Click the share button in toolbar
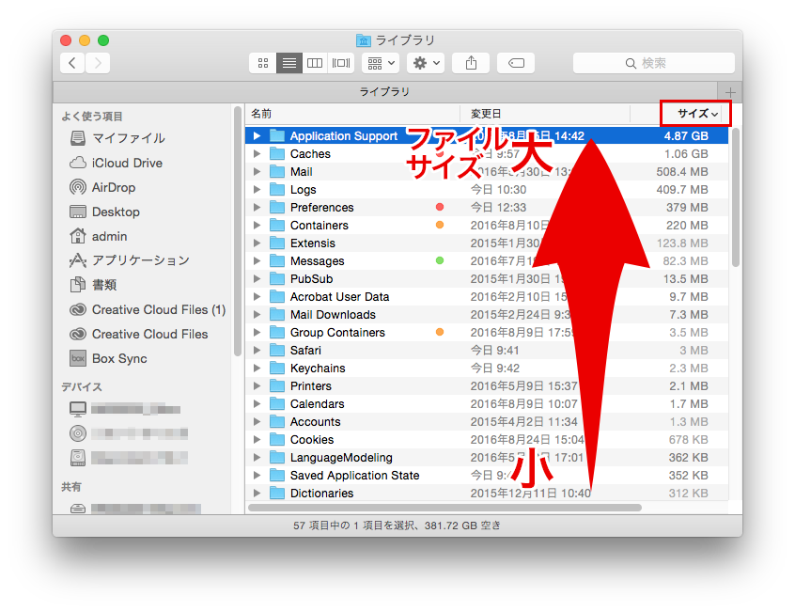The height and width of the screenshot is (612, 795). [x=471, y=63]
